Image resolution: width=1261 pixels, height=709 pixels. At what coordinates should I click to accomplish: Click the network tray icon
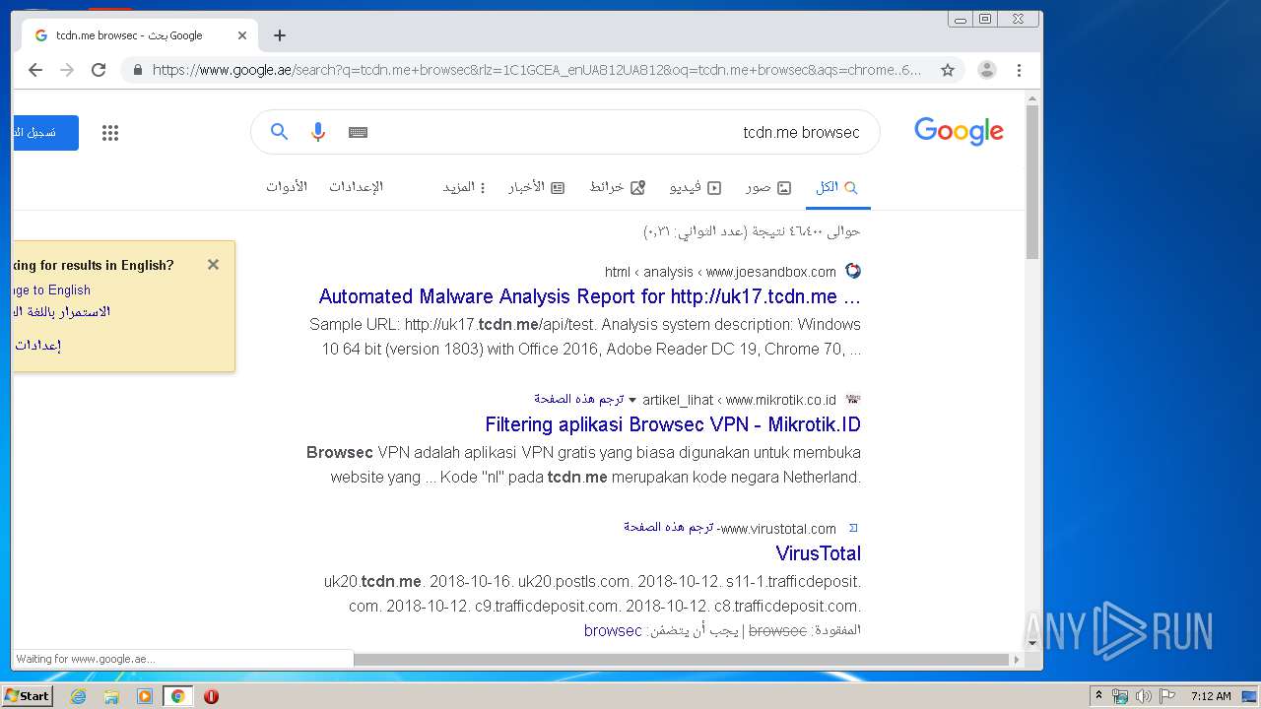1120,696
